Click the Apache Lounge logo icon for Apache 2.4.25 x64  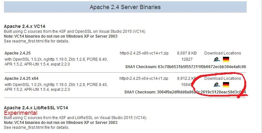(217, 85)
